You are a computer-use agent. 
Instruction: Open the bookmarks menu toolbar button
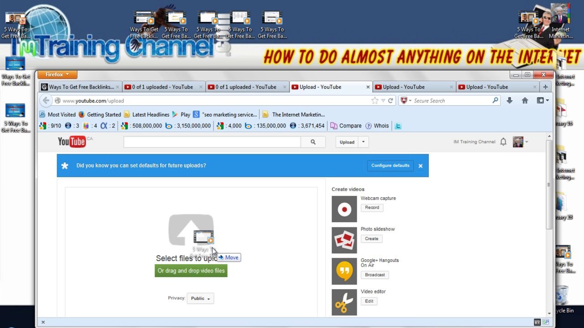coord(542,101)
